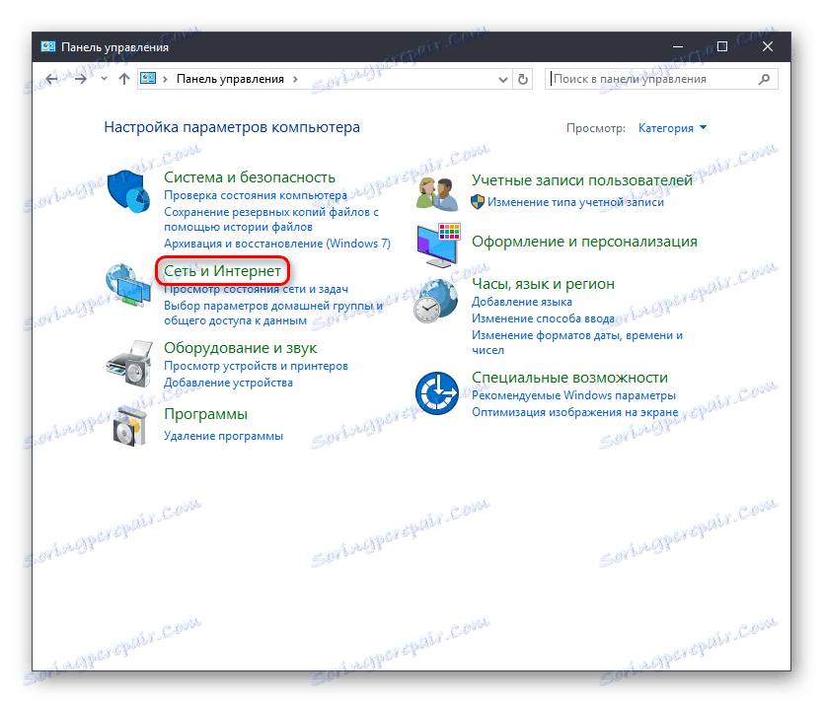Click the Специальные возможности icon
The height and width of the screenshot is (703, 823).
[x=434, y=392]
